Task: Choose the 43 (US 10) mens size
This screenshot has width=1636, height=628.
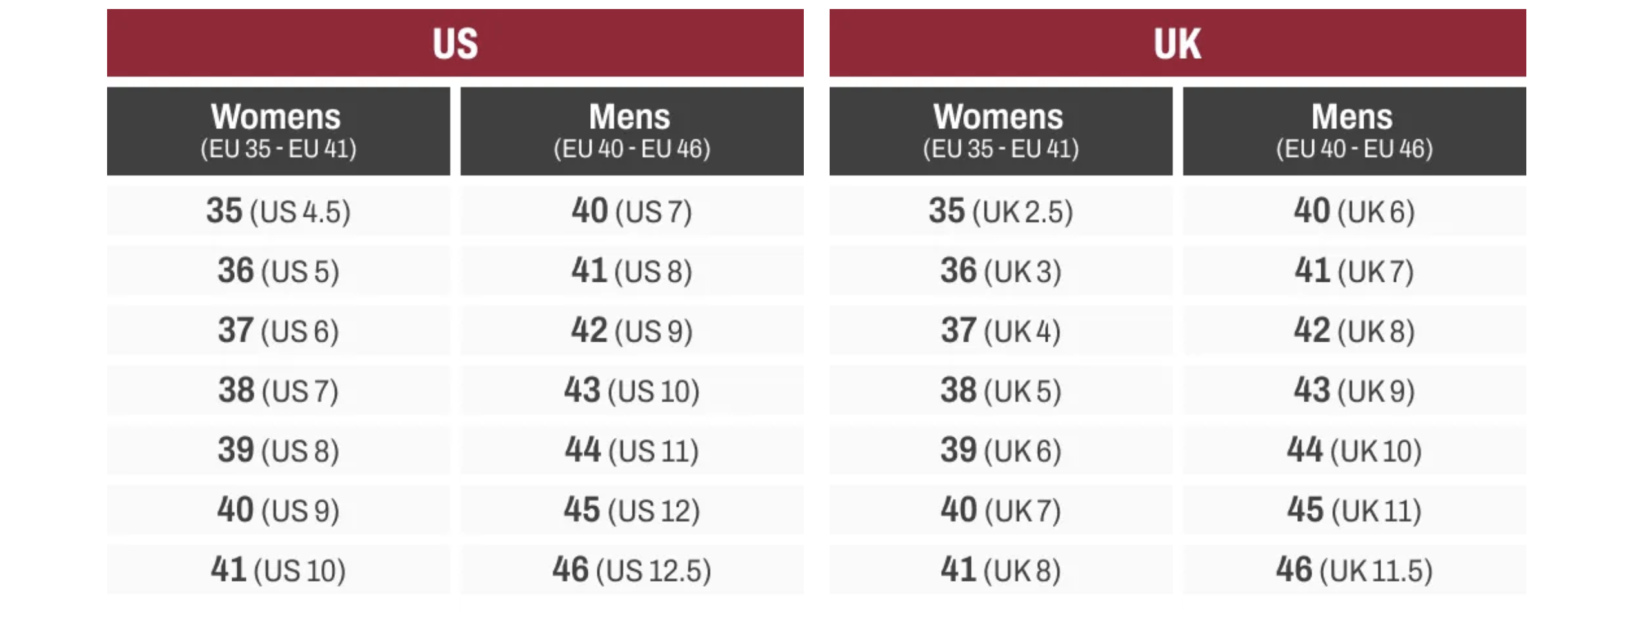Action: click(632, 391)
